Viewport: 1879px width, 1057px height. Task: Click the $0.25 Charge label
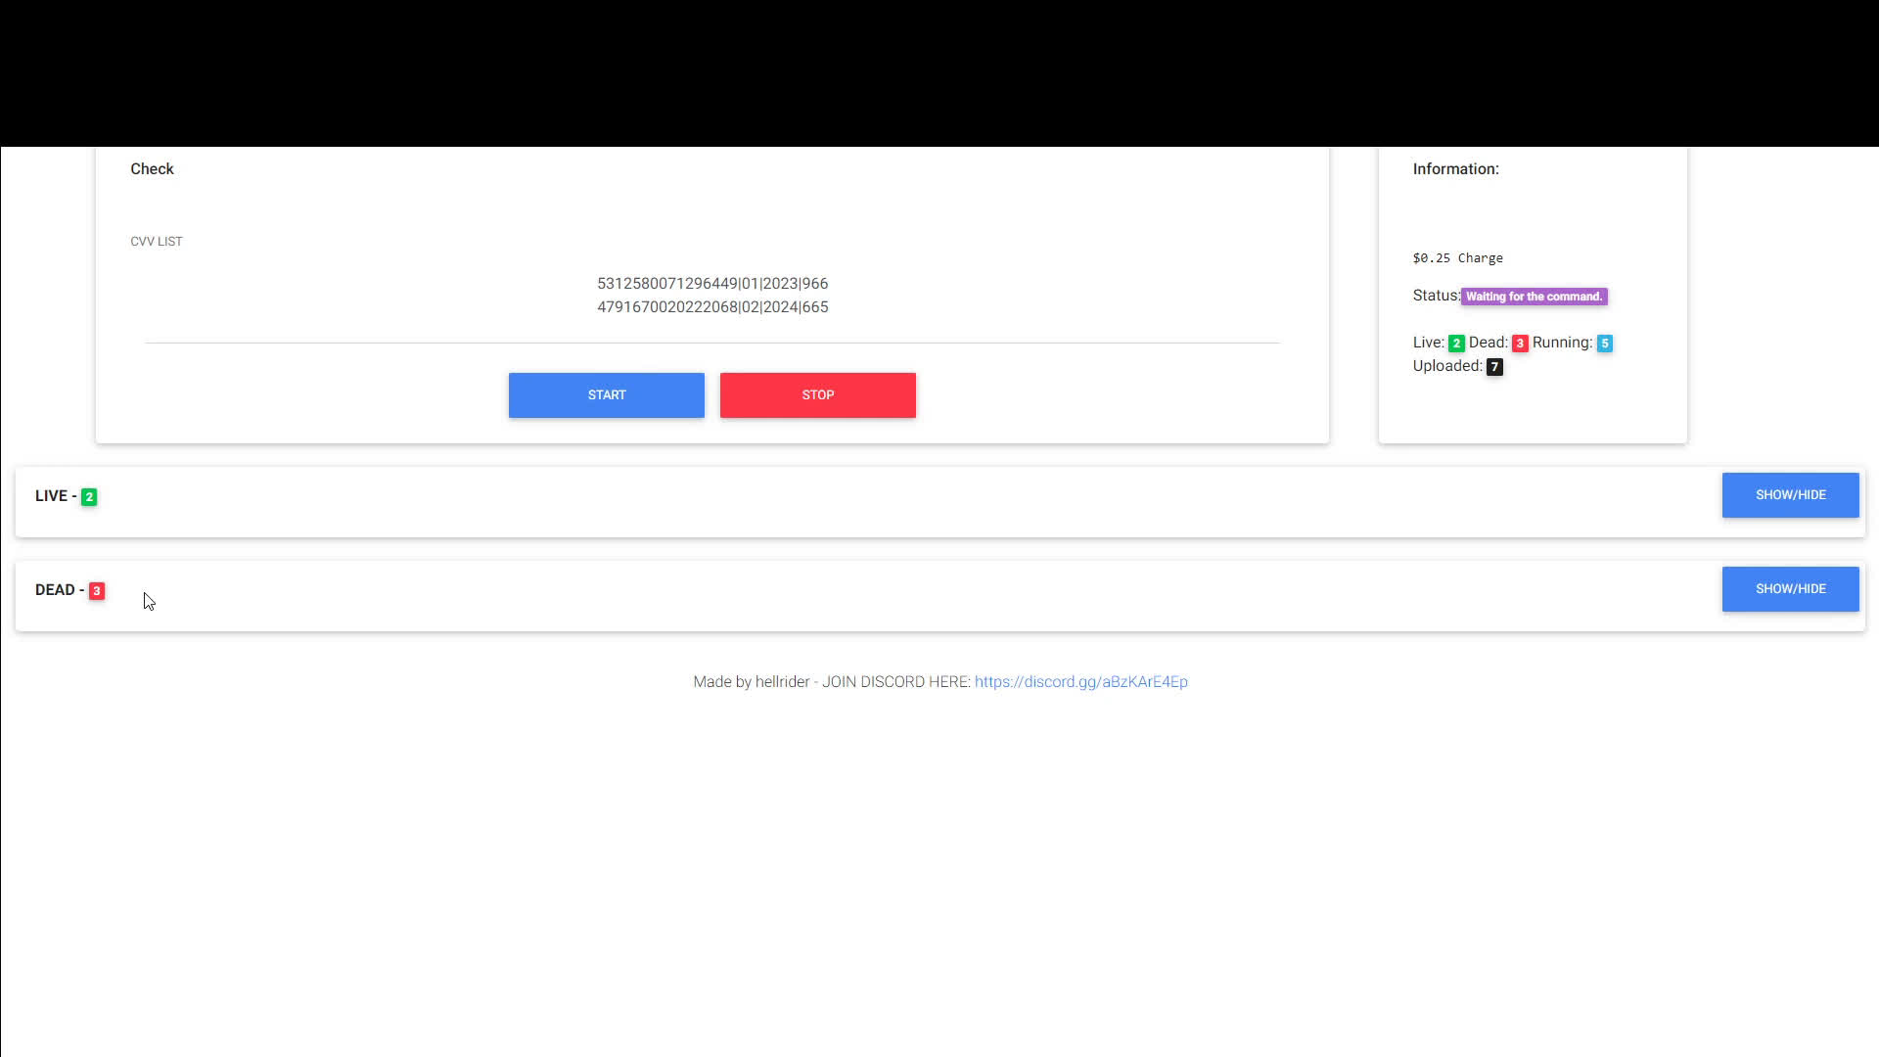[1457, 257]
